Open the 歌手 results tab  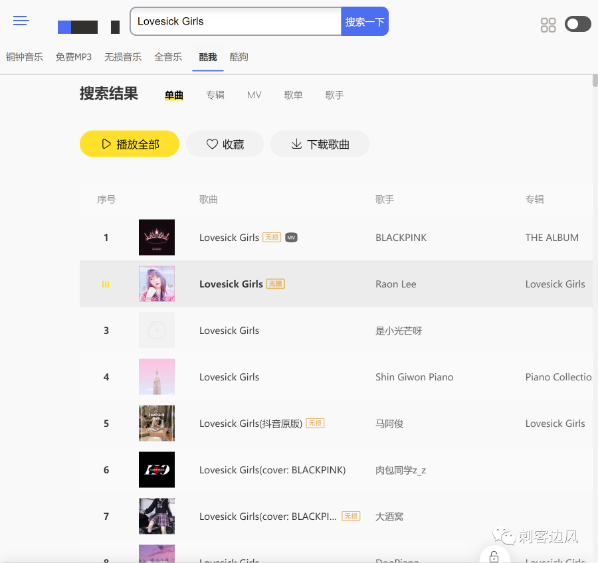tap(334, 95)
